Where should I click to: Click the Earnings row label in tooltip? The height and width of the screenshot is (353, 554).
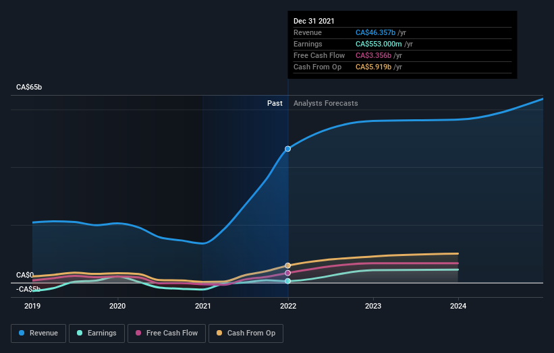point(308,44)
